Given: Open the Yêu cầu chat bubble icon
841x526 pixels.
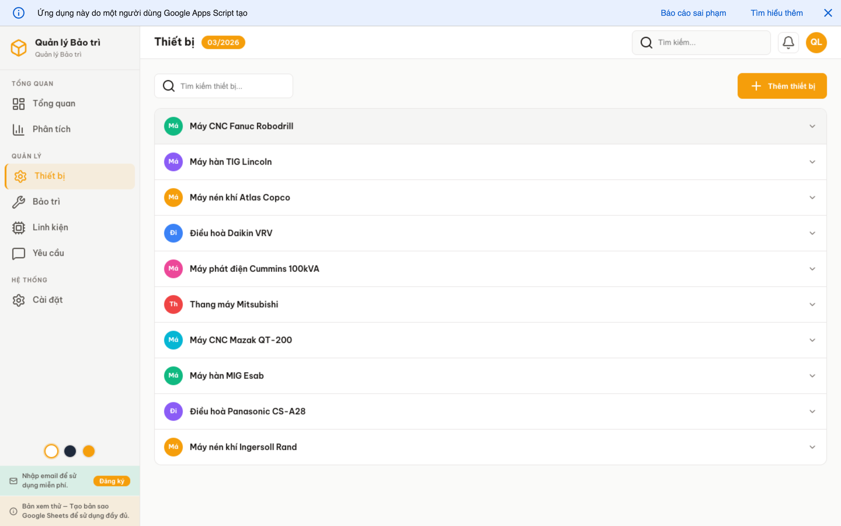Looking at the screenshot, I should pyautogui.click(x=18, y=253).
